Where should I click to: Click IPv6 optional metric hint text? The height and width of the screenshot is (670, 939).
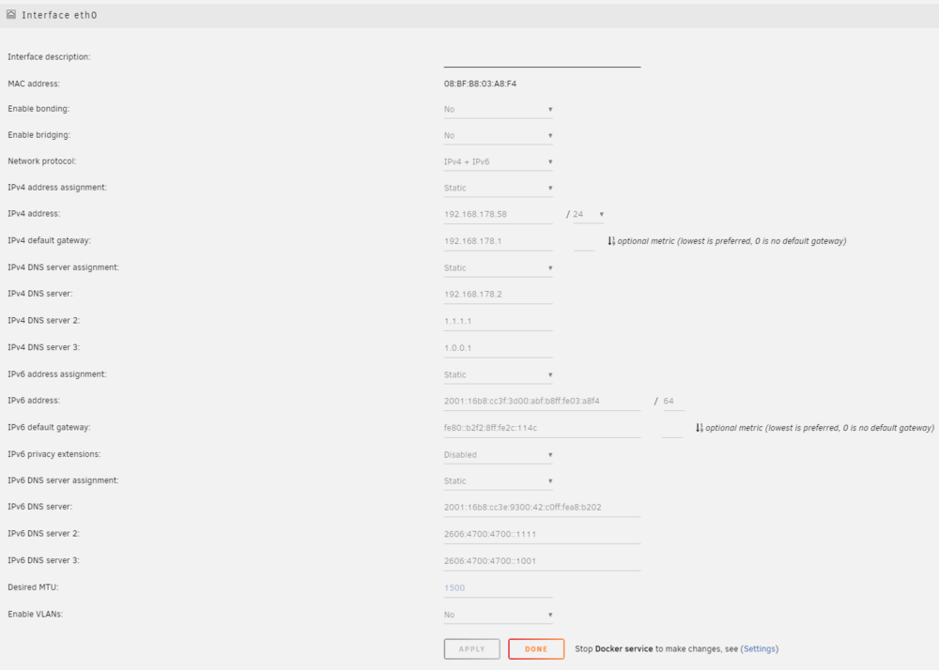pos(820,428)
